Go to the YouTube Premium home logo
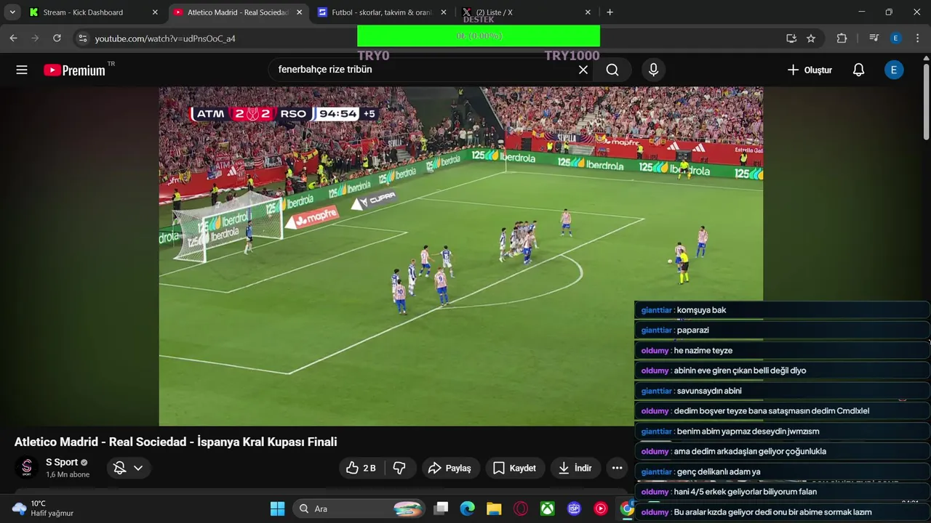The height and width of the screenshot is (523, 931). tap(74, 70)
